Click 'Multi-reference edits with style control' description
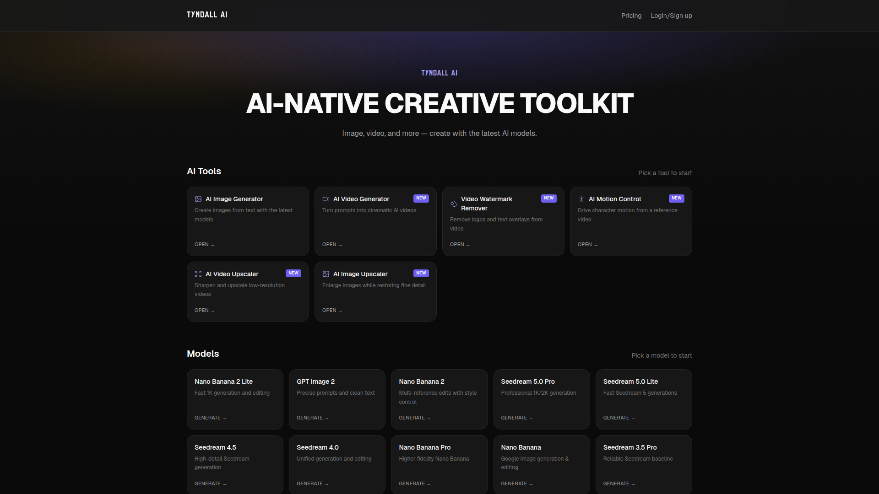 438,397
